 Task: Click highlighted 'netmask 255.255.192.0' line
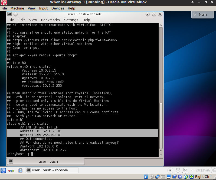[x=40, y=135]
